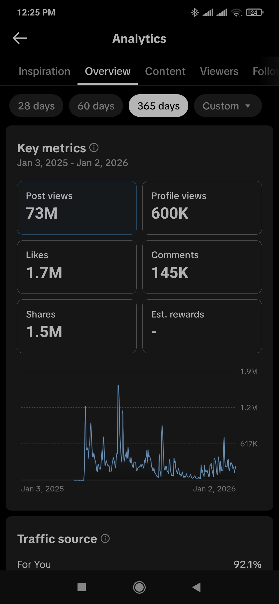The height and width of the screenshot is (604, 279).
Task: Select the 28 days filter
Action: 36,106
